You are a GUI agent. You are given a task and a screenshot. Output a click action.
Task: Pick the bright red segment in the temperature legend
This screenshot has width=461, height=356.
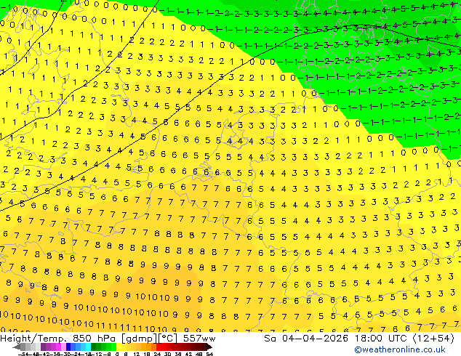tap(159, 347)
